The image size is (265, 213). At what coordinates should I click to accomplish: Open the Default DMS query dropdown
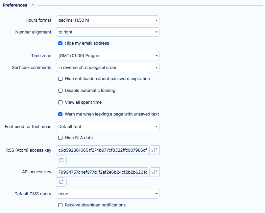point(108,194)
